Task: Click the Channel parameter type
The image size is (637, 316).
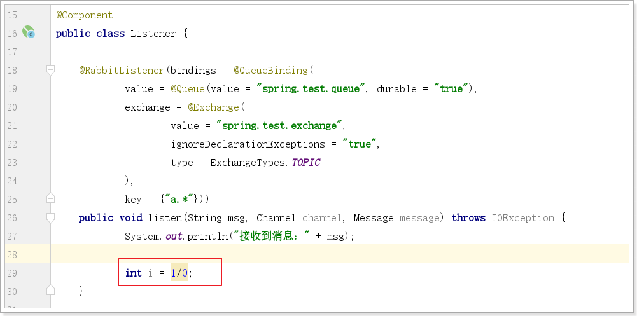Action: coord(276,218)
